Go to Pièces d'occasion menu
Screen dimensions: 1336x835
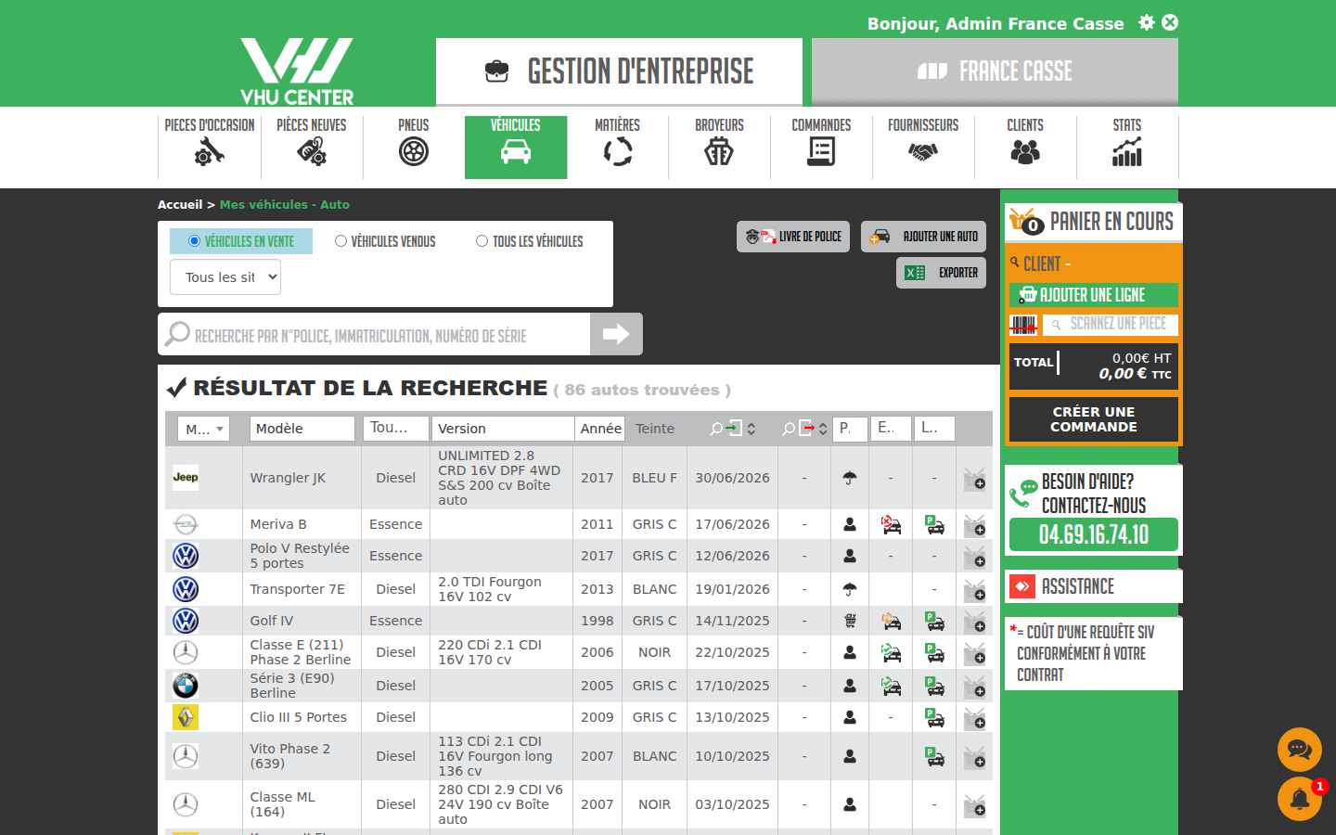(210, 146)
